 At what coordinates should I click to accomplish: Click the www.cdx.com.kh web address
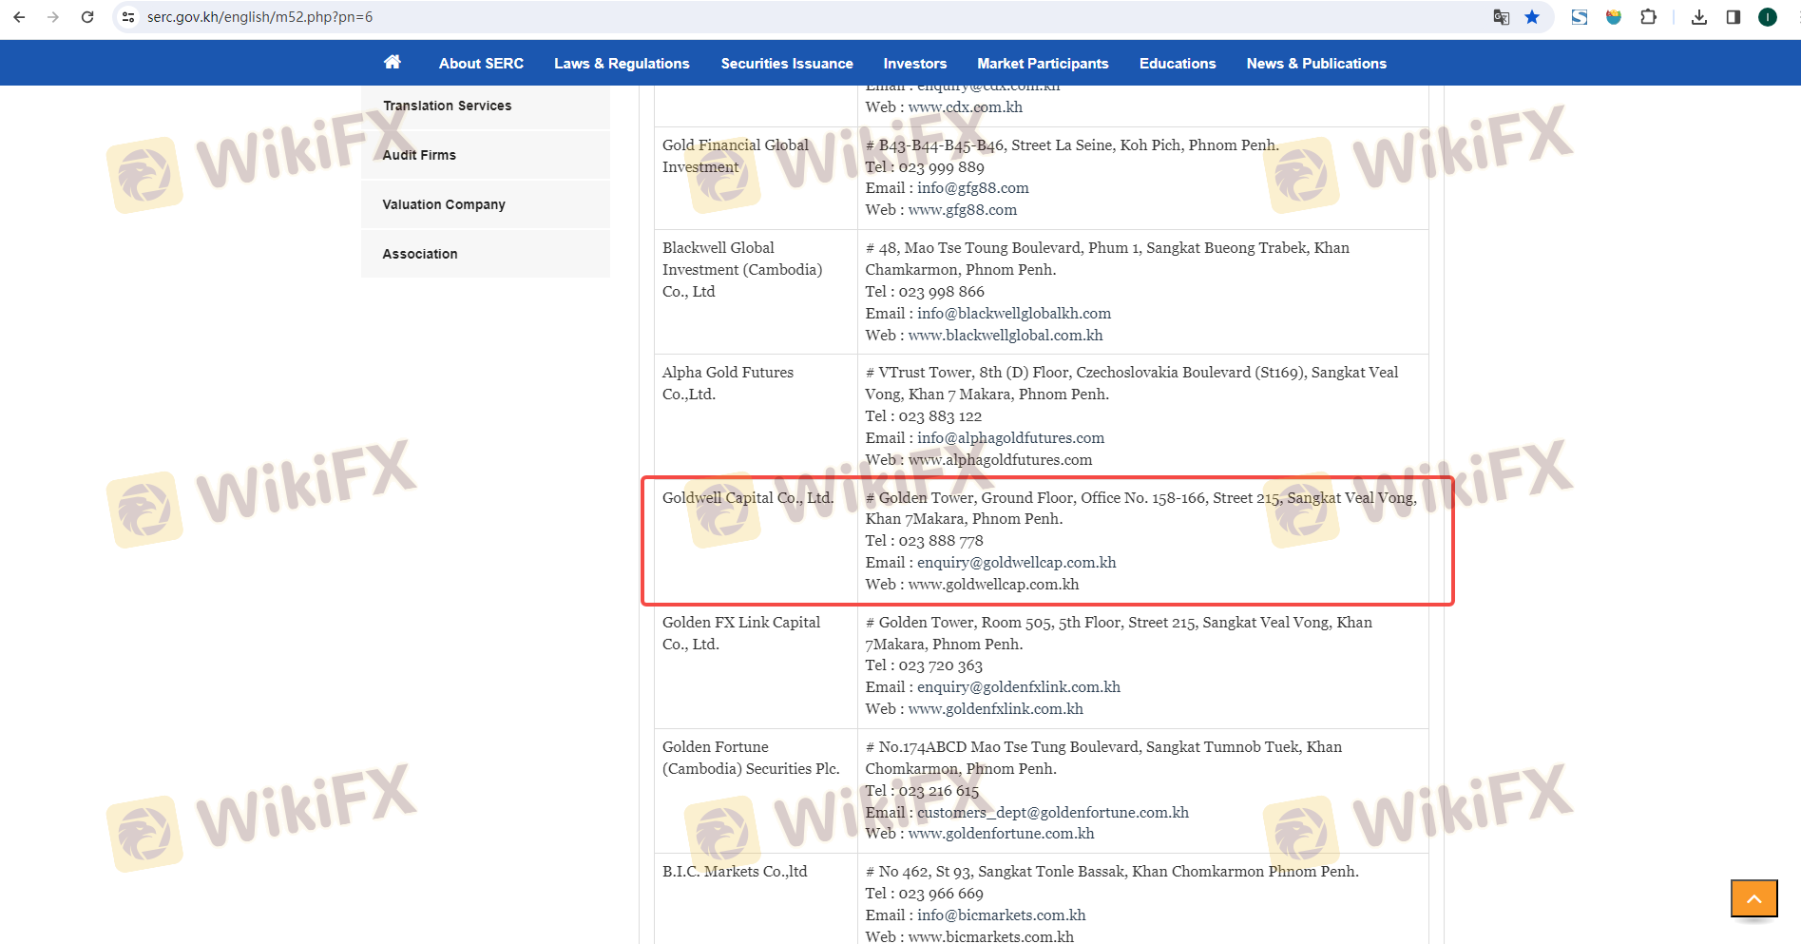point(966,106)
